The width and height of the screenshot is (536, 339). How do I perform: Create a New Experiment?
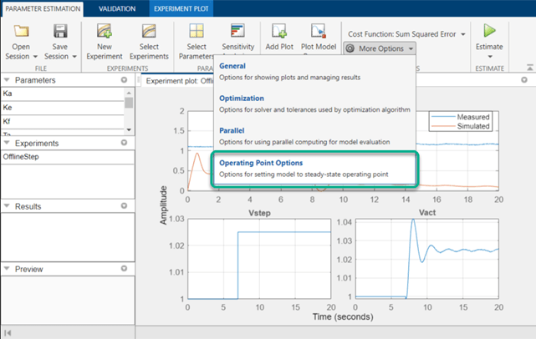(x=105, y=42)
